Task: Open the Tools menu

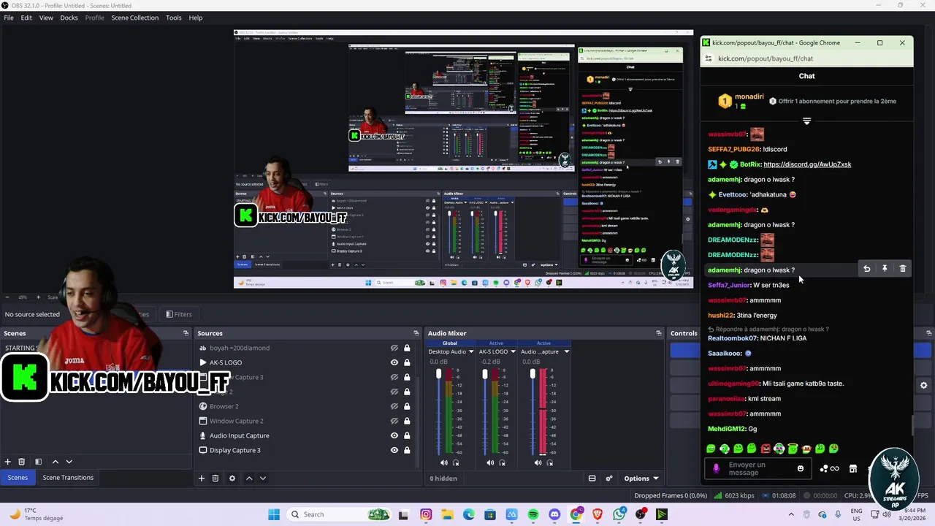Action: [174, 18]
